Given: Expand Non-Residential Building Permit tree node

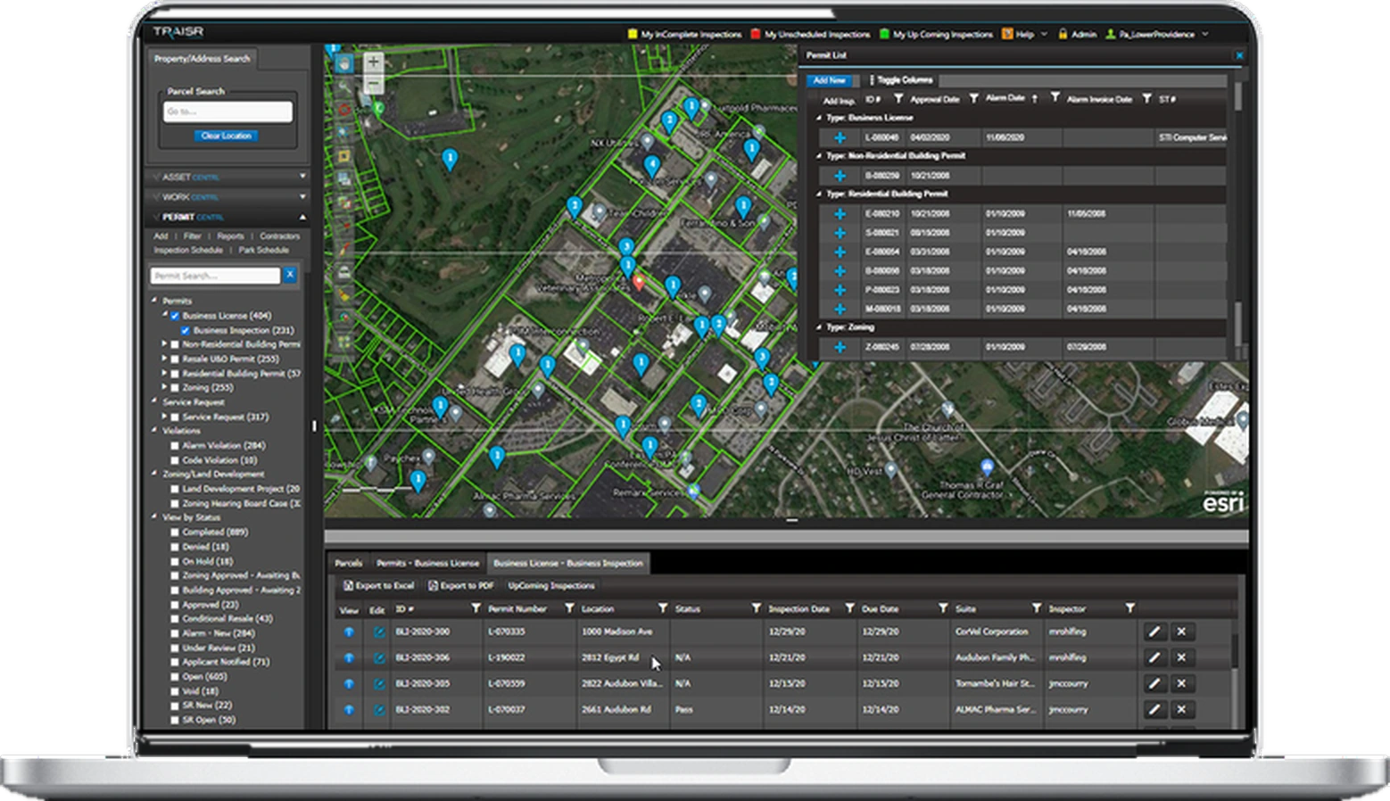Looking at the screenshot, I should (165, 344).
